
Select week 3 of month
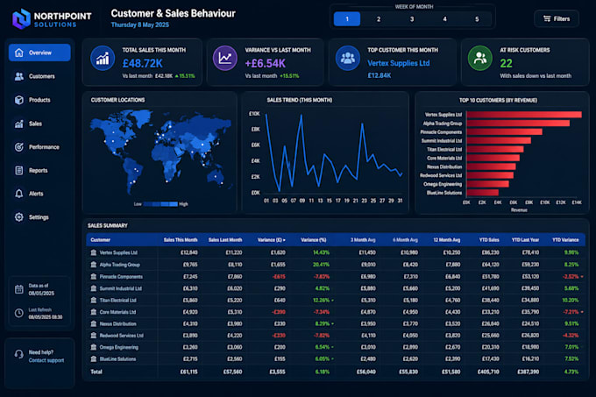tap(412, 19)
